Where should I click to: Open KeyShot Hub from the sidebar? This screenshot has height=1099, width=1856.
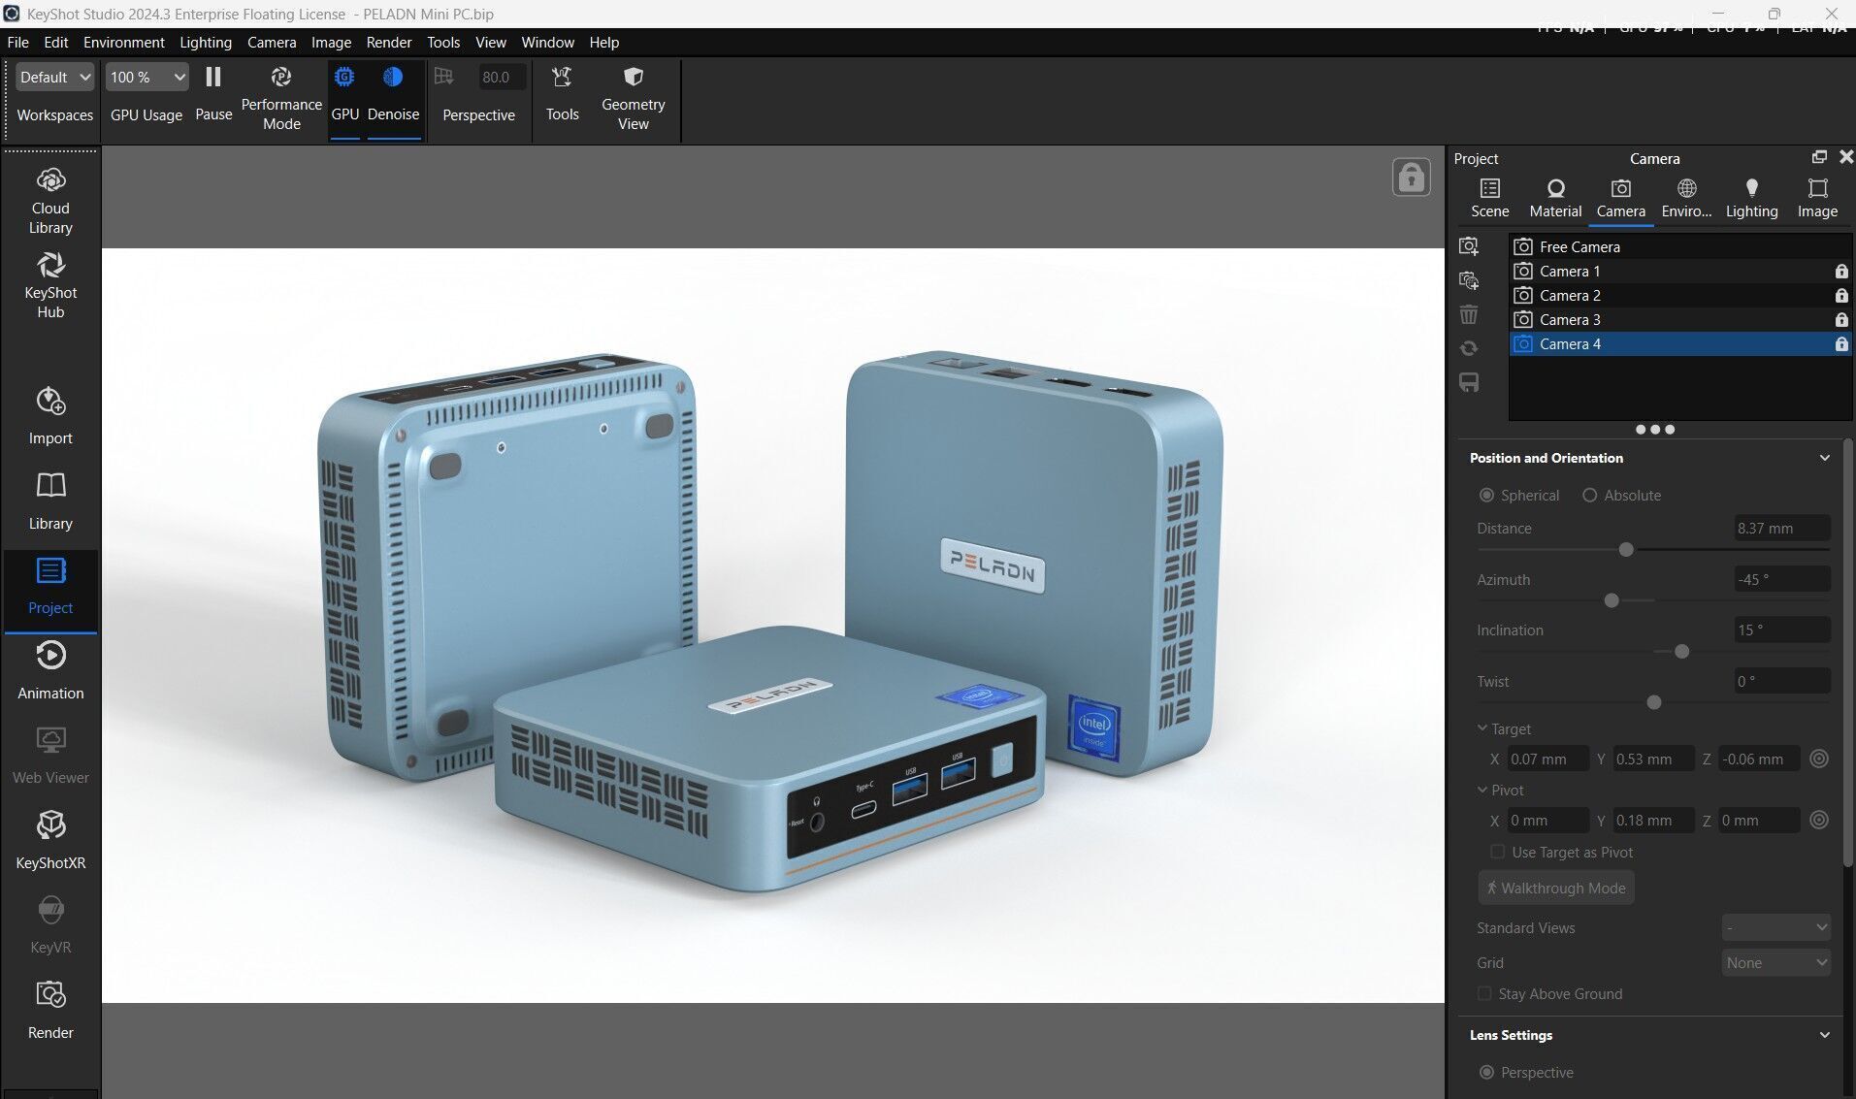pyautogui.click(x=50, y=285)
